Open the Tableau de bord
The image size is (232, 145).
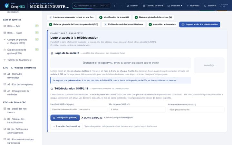click(x=153, y=5)
